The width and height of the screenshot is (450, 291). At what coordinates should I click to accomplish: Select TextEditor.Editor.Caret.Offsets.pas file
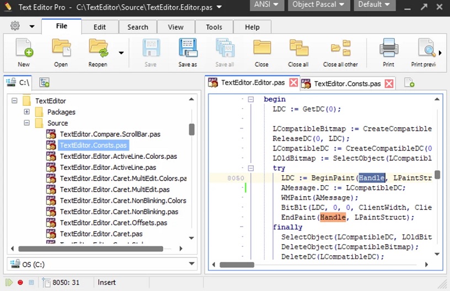click(114, 223)
